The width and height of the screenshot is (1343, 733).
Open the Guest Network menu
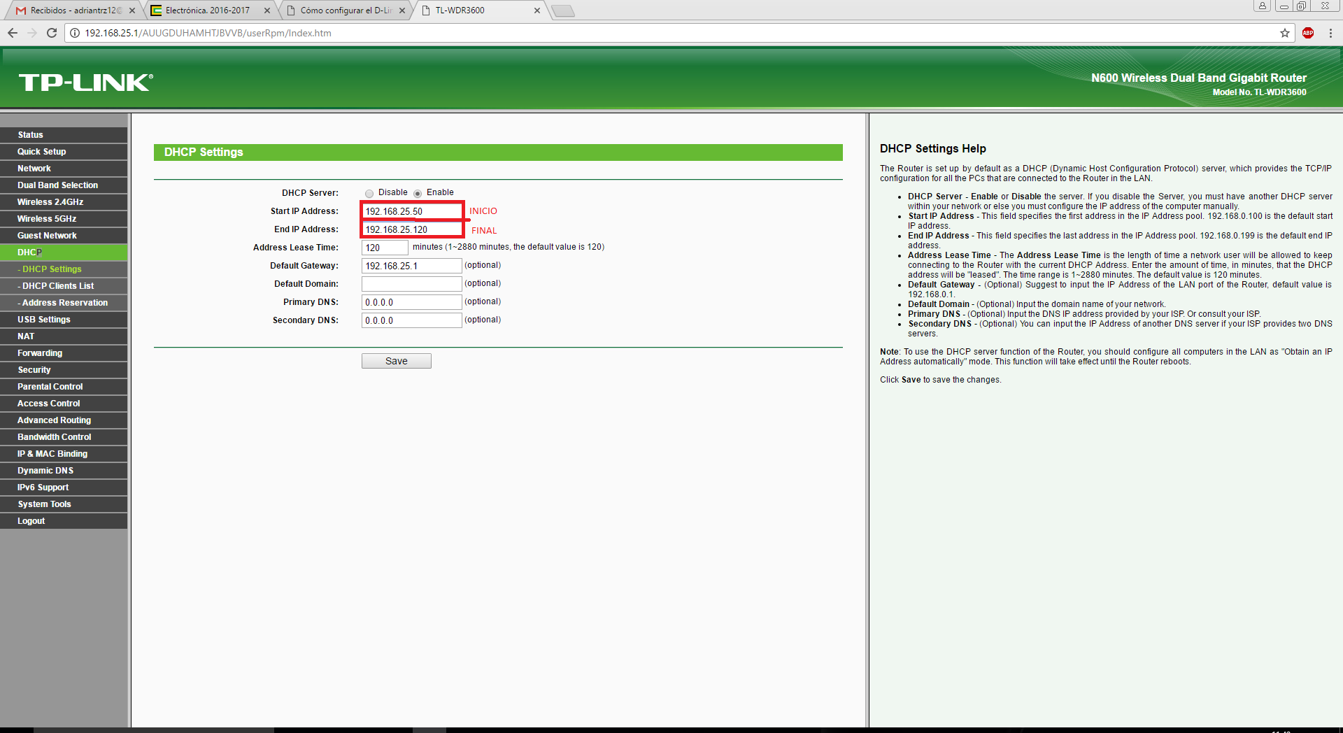pyautogui.click(x=64, y=236)
